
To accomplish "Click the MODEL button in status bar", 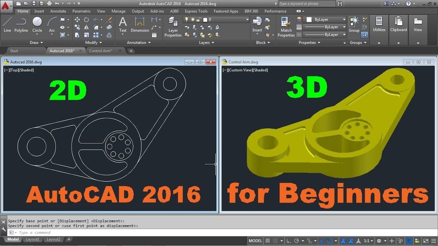I will click(x=255, y=241).
